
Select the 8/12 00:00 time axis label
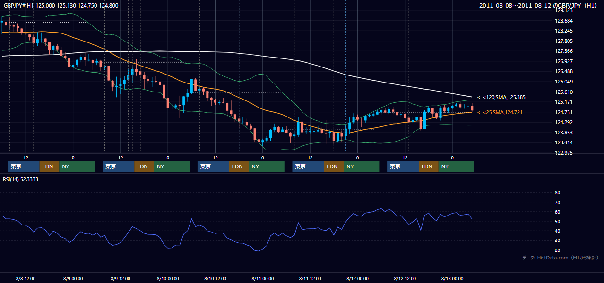click(x=357, y=278)
